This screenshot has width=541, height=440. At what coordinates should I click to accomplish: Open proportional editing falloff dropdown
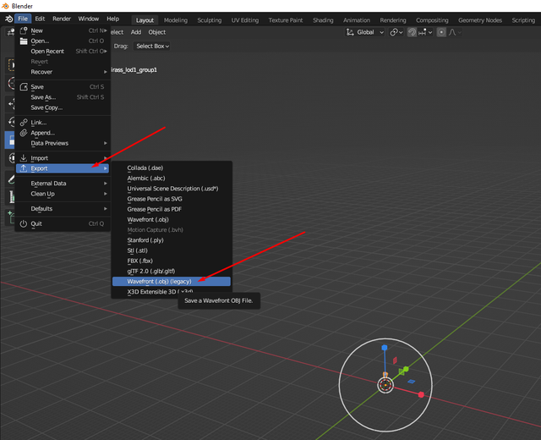click(455, 32)
